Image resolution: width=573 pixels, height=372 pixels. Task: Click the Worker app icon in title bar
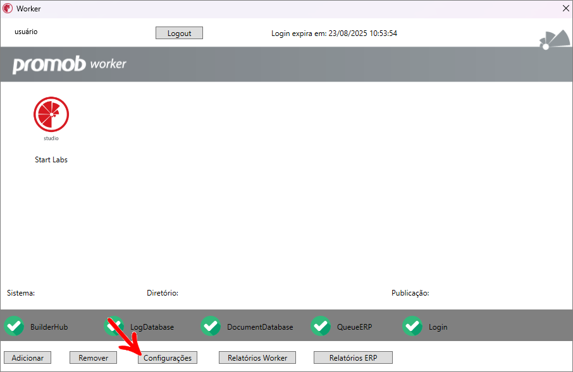(8, 8)
